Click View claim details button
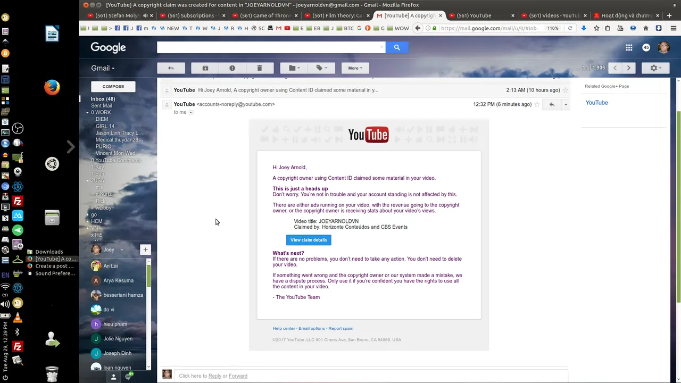Viewport: 681px width, 383px height. click(309, 240)
